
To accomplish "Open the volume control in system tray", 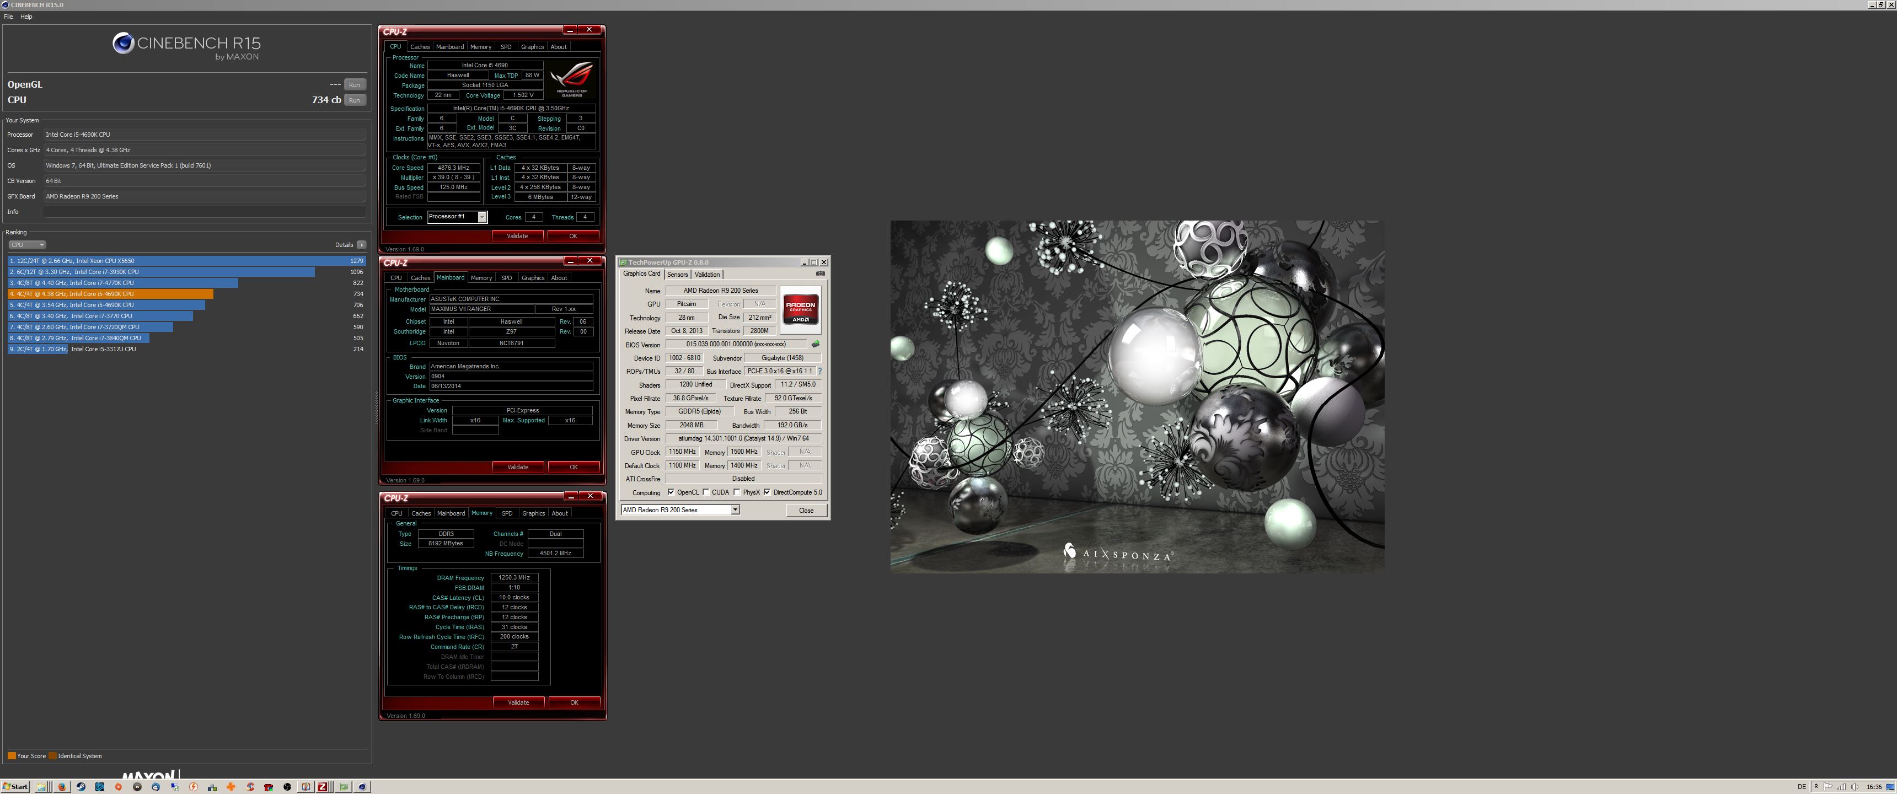I will [x=1855, y=787].
